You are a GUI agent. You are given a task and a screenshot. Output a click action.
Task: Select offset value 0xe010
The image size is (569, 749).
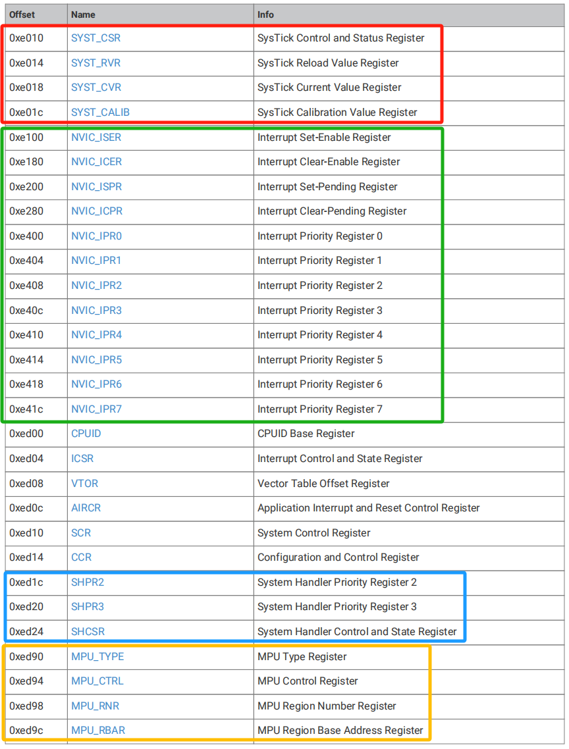pos(26,38)
